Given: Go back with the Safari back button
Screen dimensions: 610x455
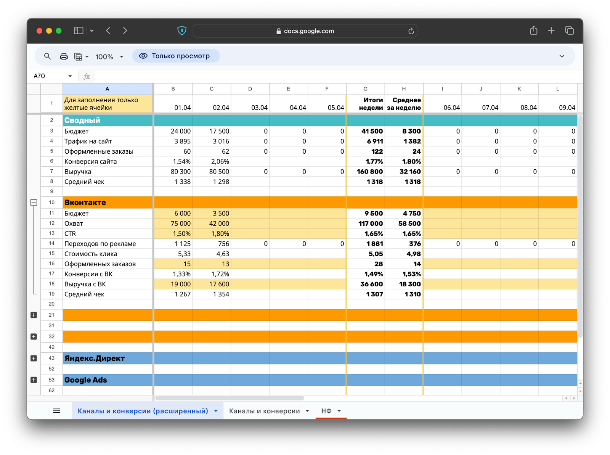Looking at the screenshot, I should click(x=108, y=31).
